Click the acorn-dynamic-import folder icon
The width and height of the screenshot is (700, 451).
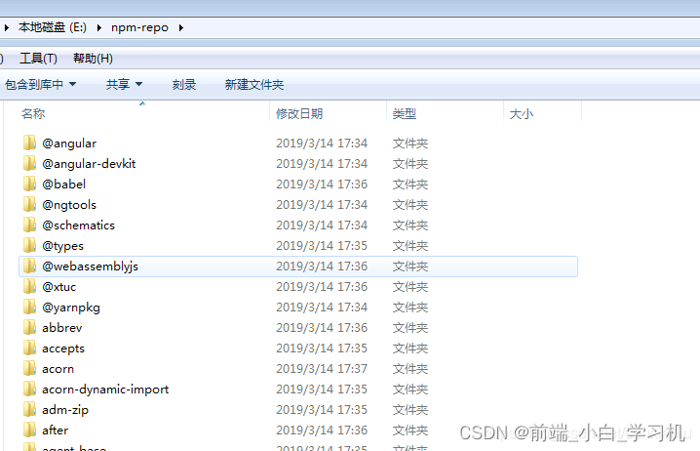coord(29,389)
